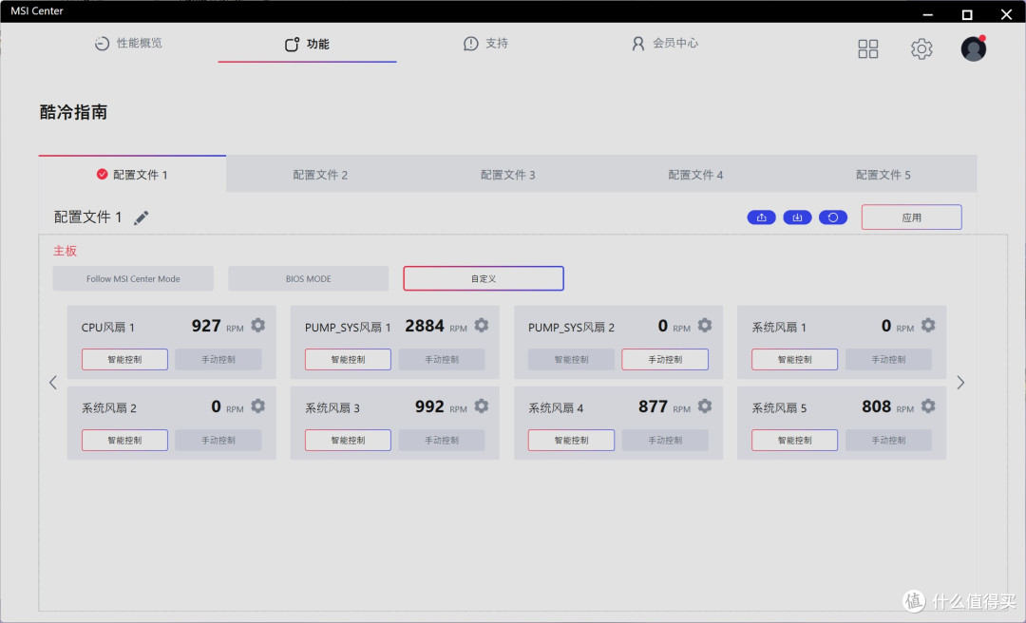Select 手动控制 for CPU风扇 1

(x=218, y=359)
